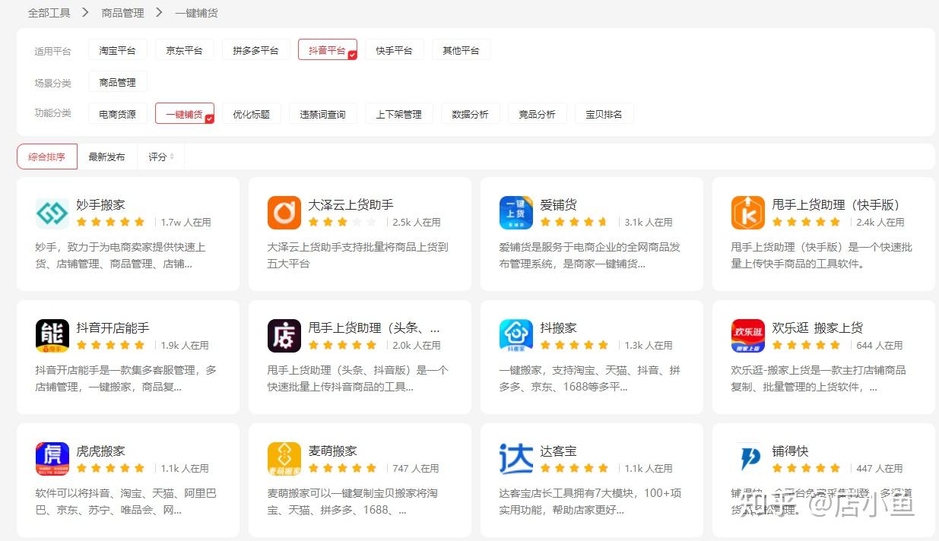
Task: Open the 铺得快 title link
Action: click(790, 451)
